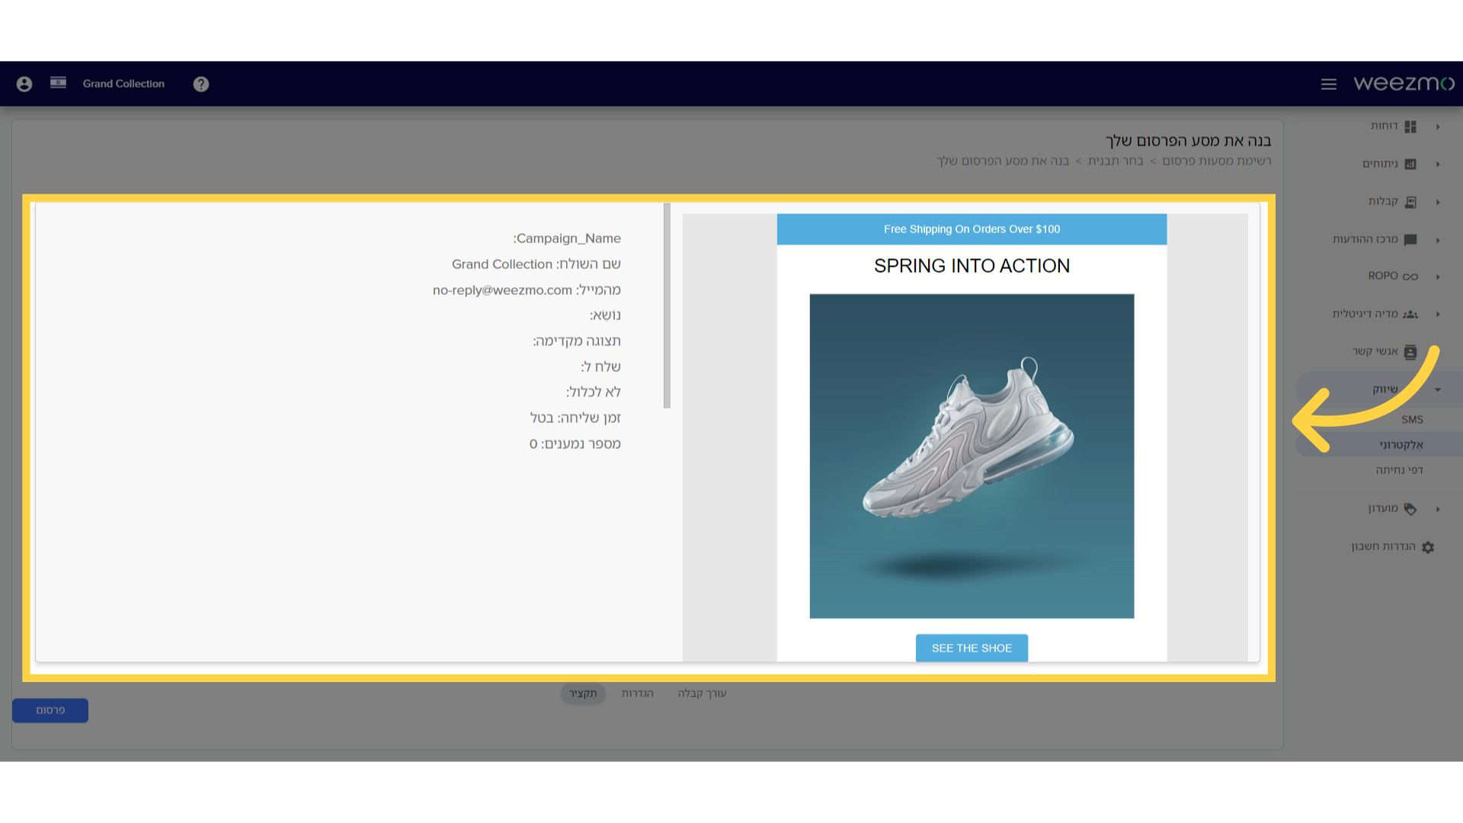
Task: Switch language via the Israel flag icon
Action: tap(58, 82)
